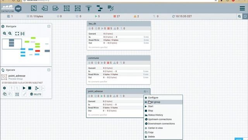Click the birdseye view minimap

tap(26, 51)
